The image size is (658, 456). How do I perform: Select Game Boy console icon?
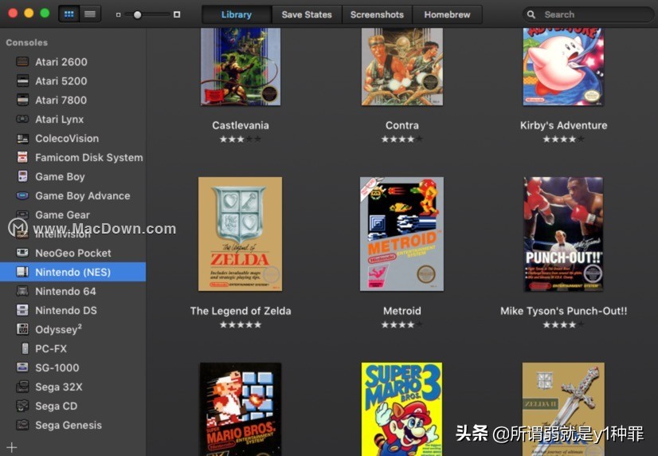(x=22, y=176)
